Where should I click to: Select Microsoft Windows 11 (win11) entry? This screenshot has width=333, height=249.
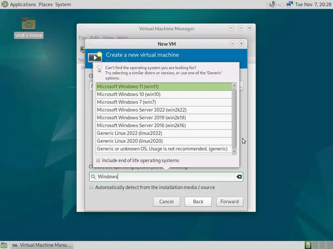(x=164, y=86)
